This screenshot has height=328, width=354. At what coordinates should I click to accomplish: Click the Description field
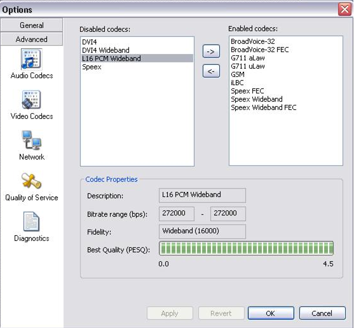[202, 195]
